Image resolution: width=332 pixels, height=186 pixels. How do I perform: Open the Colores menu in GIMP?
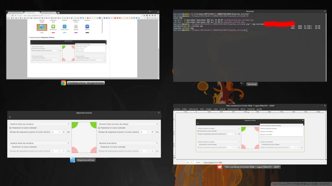(x=222, y=109)
